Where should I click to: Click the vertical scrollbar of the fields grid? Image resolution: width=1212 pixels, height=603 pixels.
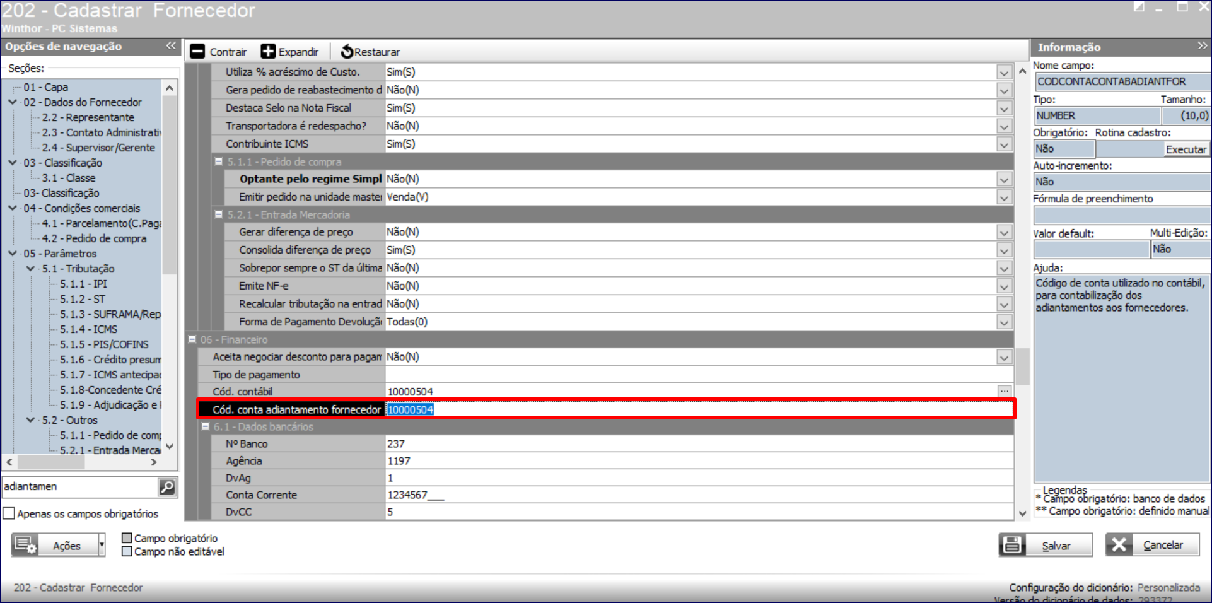[x=1022, y=366]
